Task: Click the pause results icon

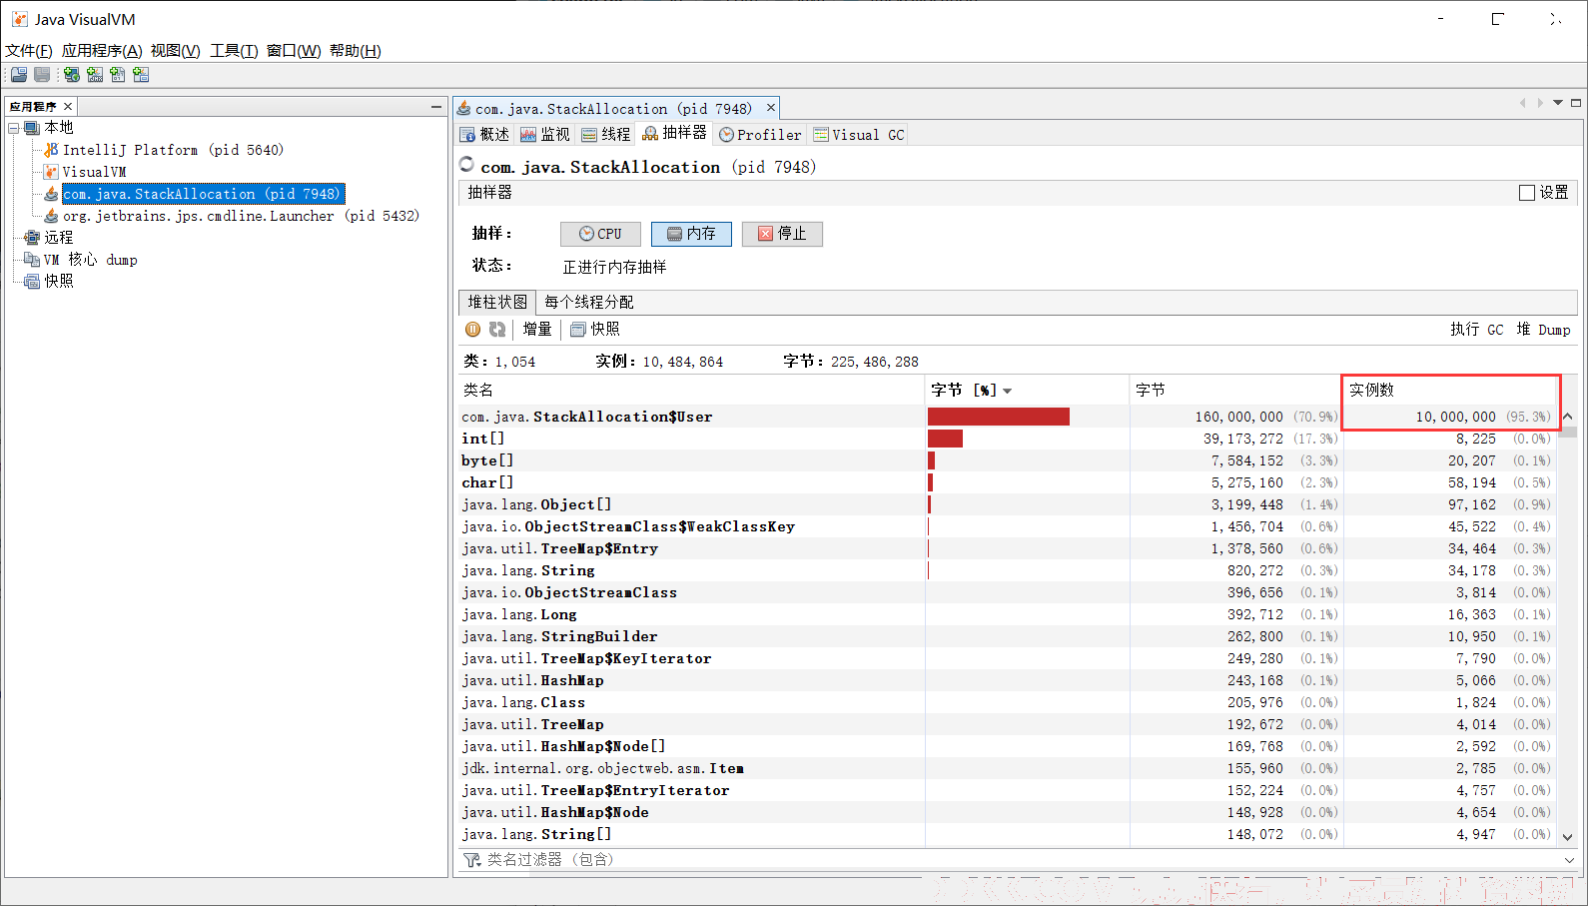Action: (473, 330)
